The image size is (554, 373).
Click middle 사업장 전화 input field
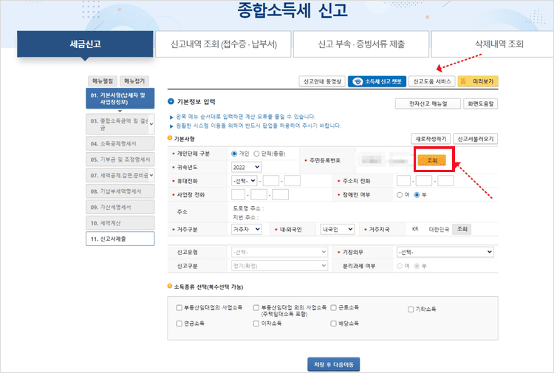point(259,194)
